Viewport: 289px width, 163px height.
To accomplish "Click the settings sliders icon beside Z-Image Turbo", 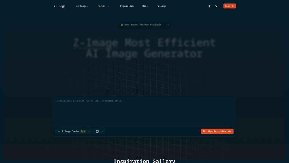I will (x=58, y=131).
